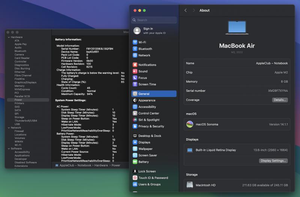The width and height of the screenshot is (300, 197).
Task: Open the Notifications bell icon
Action: click(135, 65)
